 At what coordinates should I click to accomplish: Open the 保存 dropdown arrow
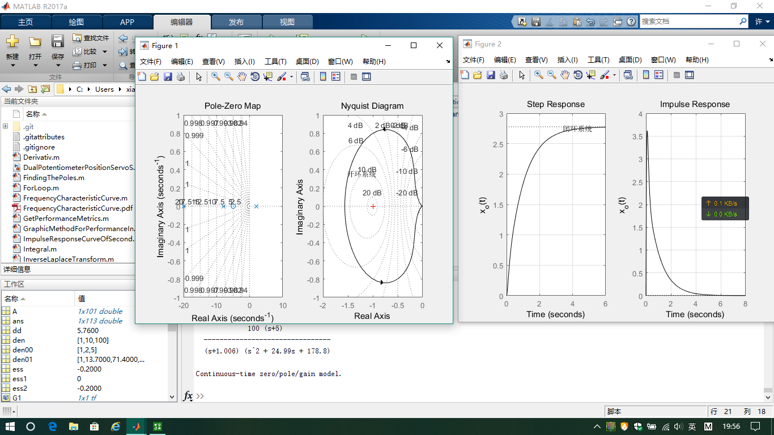coord(58,65)
